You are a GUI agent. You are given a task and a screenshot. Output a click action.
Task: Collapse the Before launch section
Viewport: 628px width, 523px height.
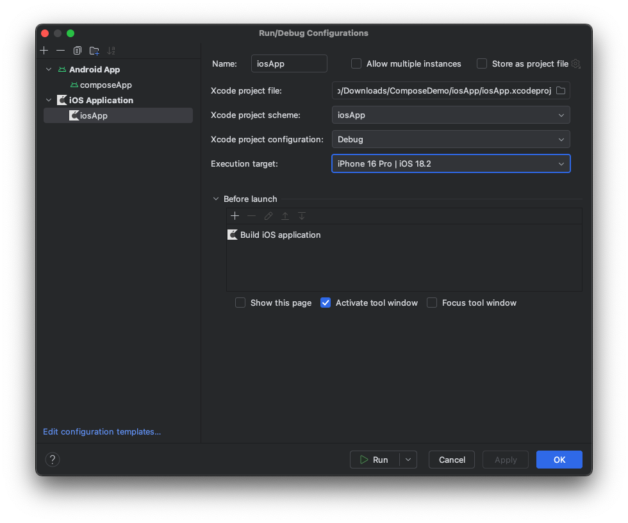[216, 199]
